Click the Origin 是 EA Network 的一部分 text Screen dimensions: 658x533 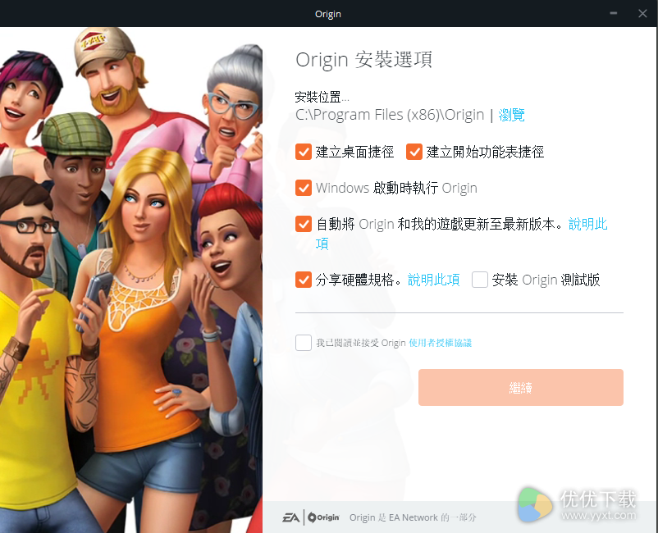pyautogui.click(x=413, y=517)
